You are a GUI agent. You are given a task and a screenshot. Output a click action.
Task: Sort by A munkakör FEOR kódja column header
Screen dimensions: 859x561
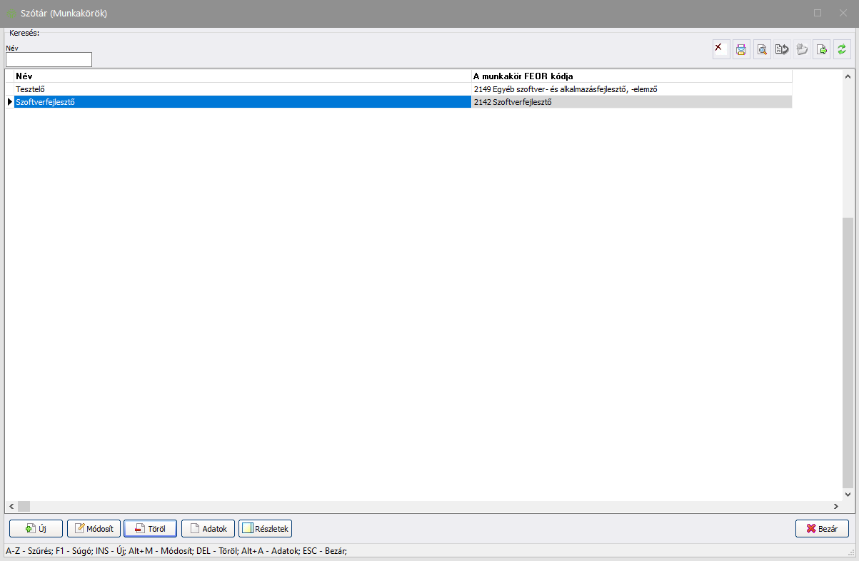tap(631, 76)
